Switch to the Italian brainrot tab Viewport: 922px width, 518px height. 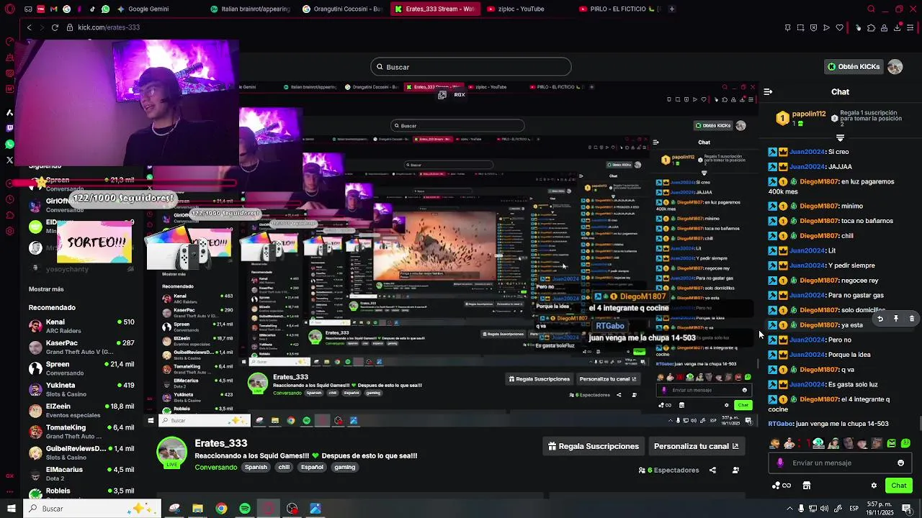(x=250, y=9)
